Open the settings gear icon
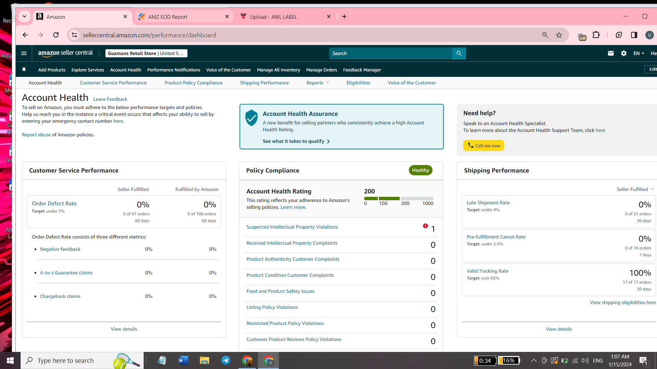 click(x=624, y=53)
